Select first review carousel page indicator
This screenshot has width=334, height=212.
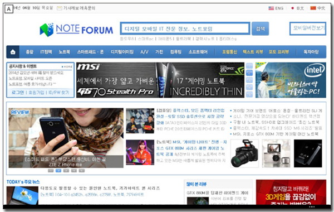tap(51, 171)
